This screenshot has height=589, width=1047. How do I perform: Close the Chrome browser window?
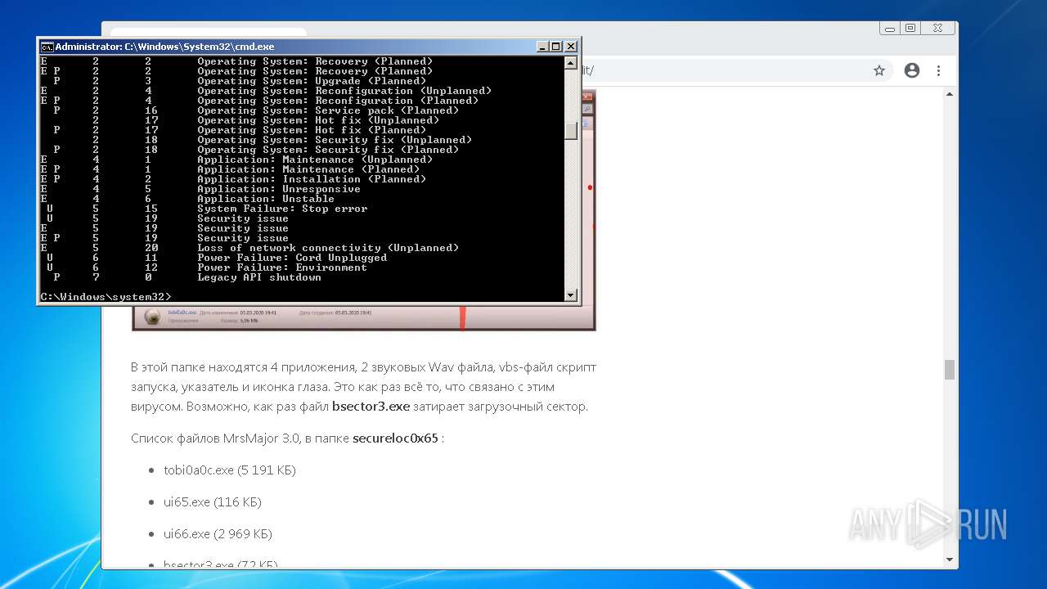click(x=937, y=28)
